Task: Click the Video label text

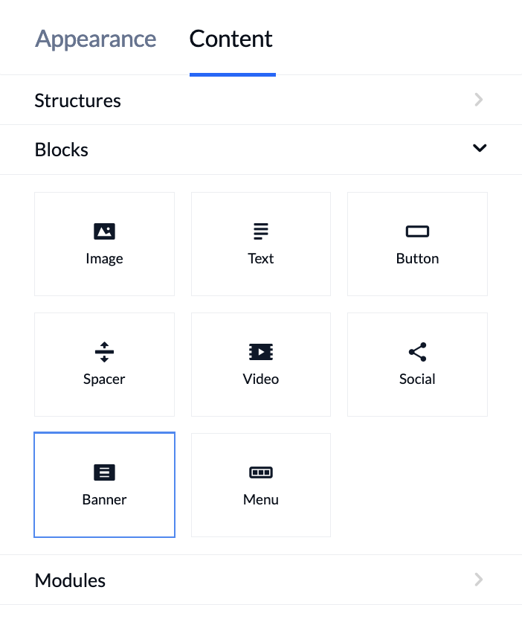Action: 261,379
